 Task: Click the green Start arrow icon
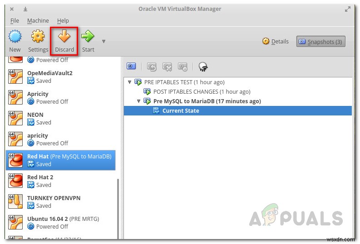pyautogui.click(x=88, y=36)
